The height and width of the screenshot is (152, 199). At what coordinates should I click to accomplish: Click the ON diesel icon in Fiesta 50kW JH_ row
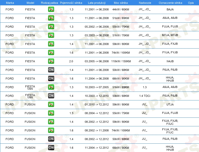point(51,70)
